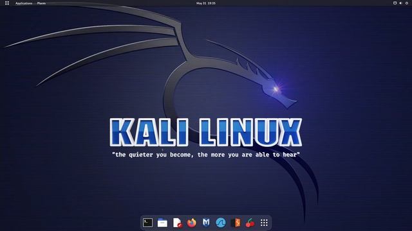412x231 pixels.
Task: Open the Applications menu
Action: [x=24, y=3]
